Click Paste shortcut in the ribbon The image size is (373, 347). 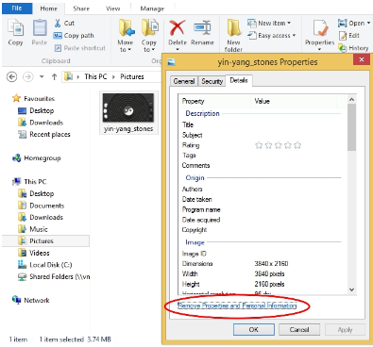tap(79, 48)
